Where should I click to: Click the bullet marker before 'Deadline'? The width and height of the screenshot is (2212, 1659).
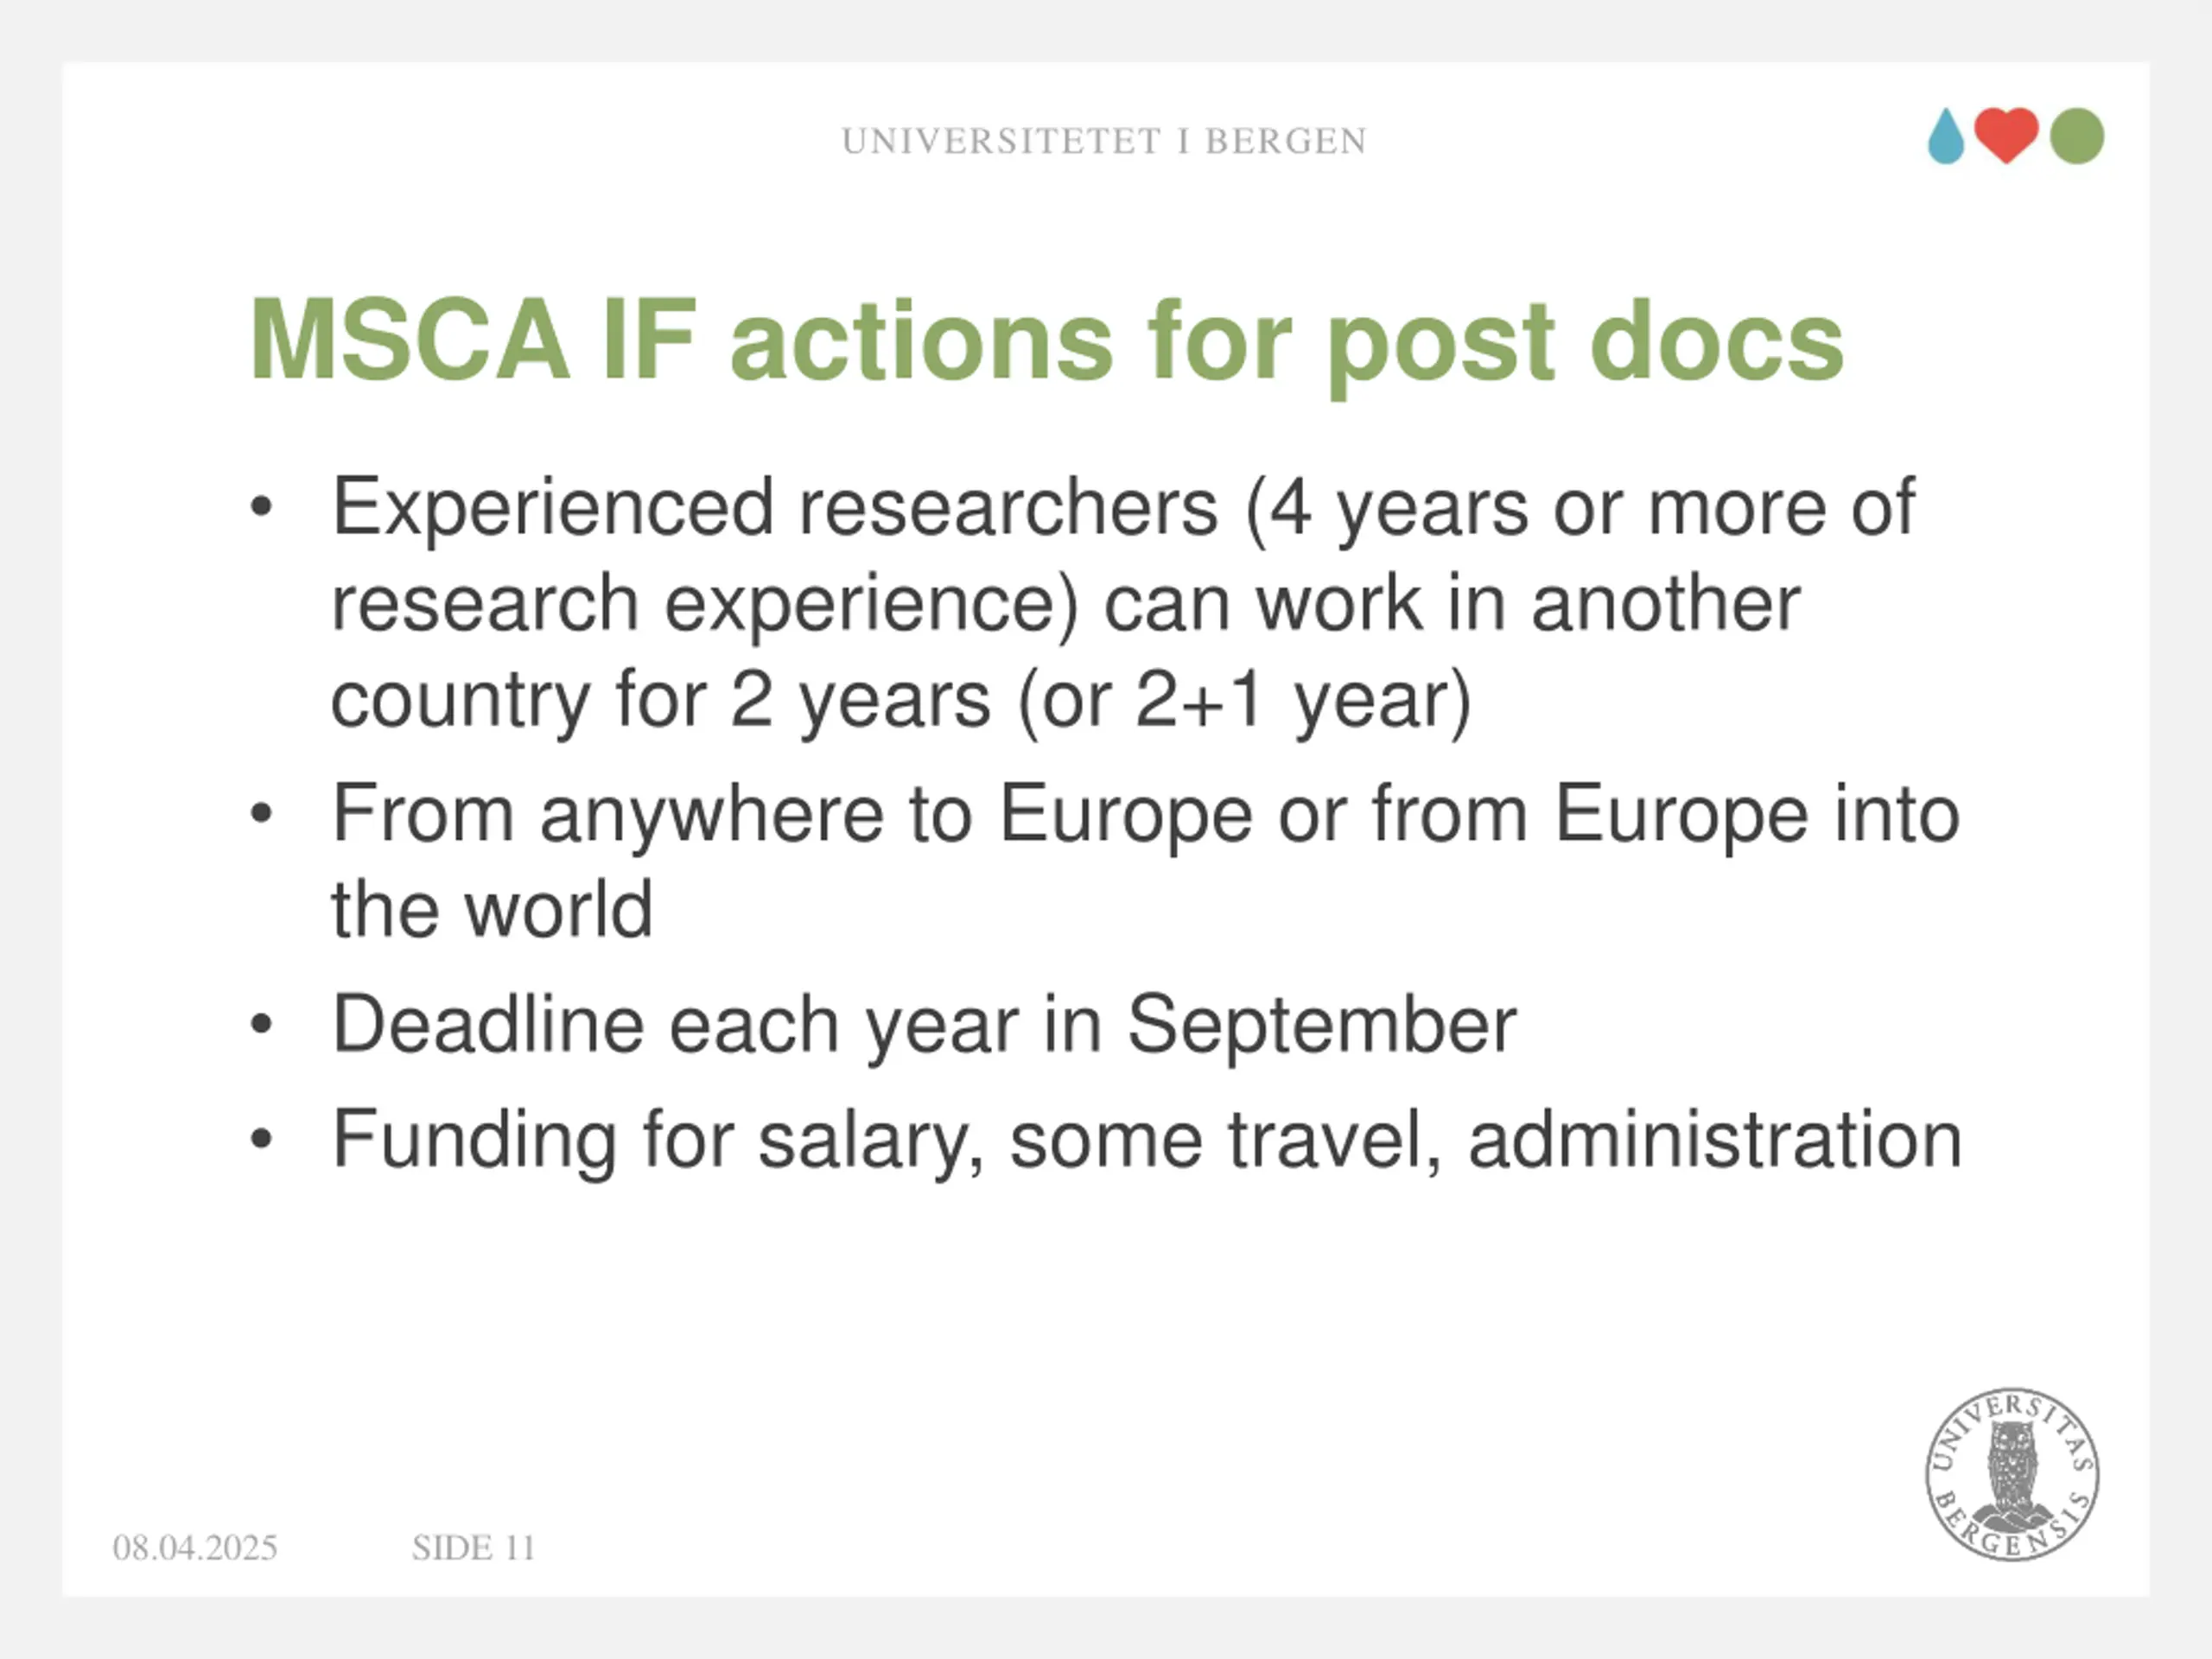pyautogui.click(x=261, y=1024)
